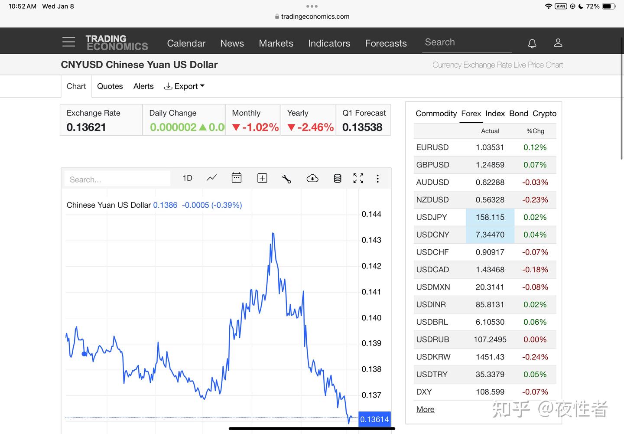Open the chart calendar date picker
This screenshot has width=624, height=434.
[237, 178]
